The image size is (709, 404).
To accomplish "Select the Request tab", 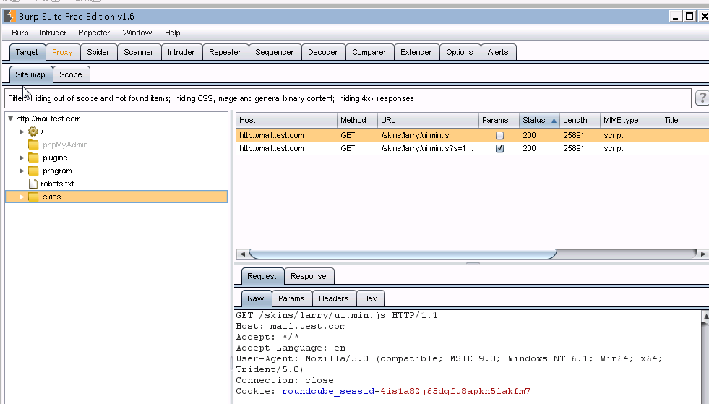I will 262,276.
